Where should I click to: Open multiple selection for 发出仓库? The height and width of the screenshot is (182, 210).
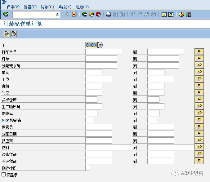(x=199, y=99)
